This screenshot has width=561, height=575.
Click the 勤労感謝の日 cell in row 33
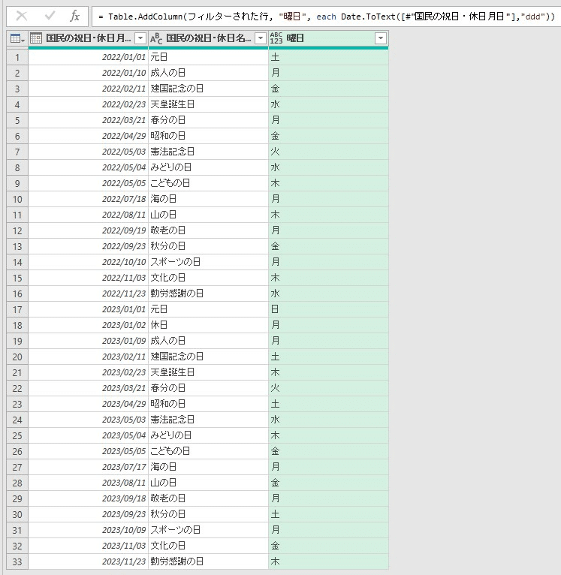[x=208, y=561]
